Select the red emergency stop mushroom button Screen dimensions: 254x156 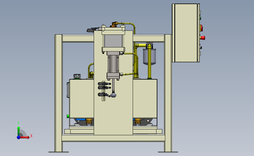pyautogui.click(x=203, y=38)
